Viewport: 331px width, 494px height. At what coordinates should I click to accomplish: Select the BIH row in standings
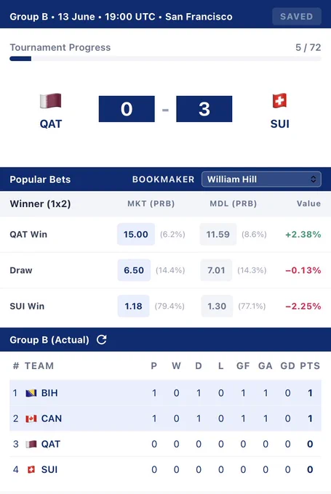tap(165, 393)
